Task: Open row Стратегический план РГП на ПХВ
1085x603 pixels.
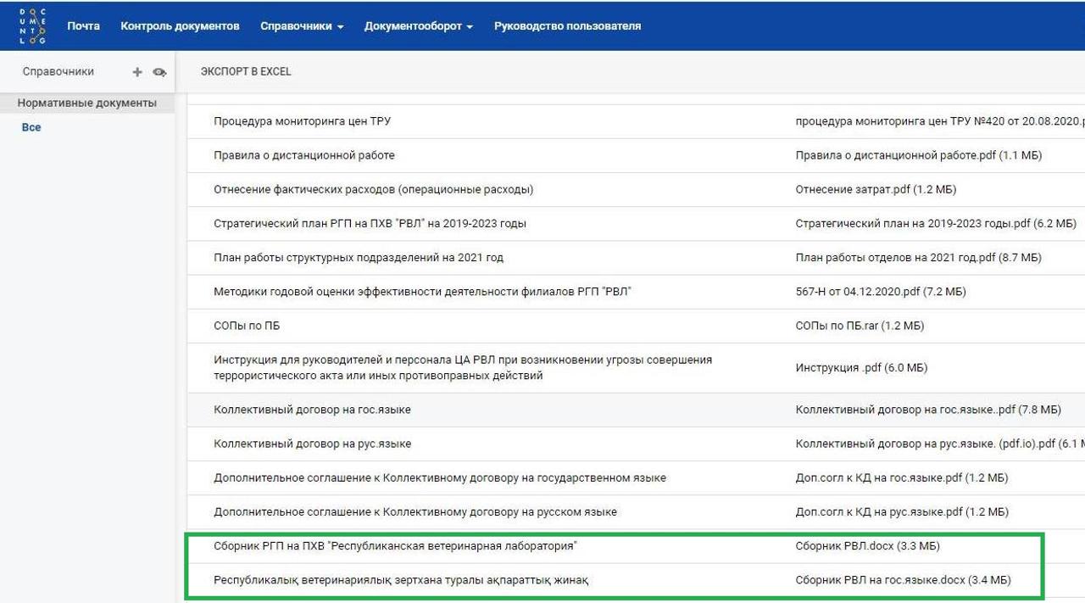Action: pyautogui.click(x=636, y=223)
